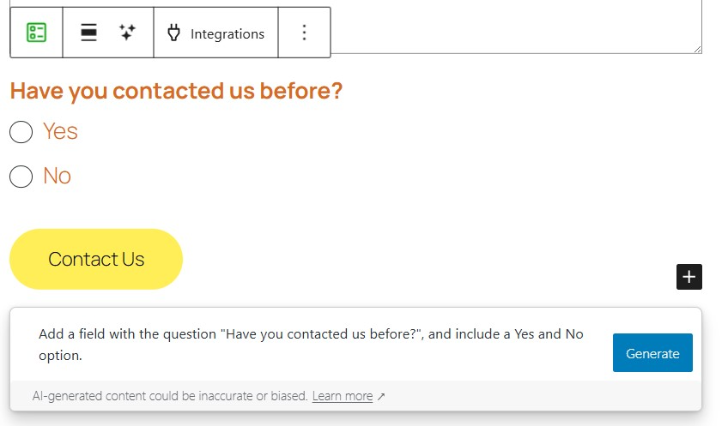Click the "Have you contacted us before?" heading
Image resolution: width=728 pixels, height=426 pixels.
tap(176, 91)
